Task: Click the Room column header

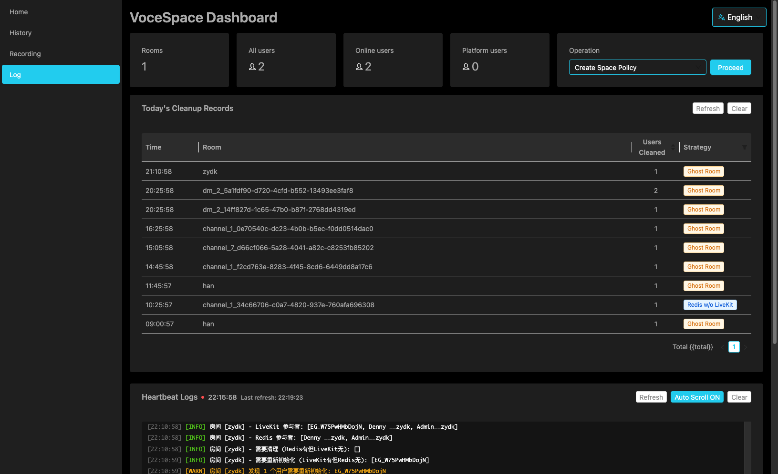Action: (415, 147)
